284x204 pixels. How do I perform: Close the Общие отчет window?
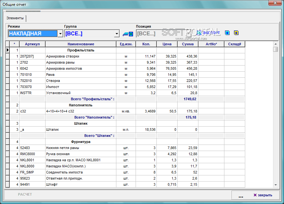click(276, 3)
